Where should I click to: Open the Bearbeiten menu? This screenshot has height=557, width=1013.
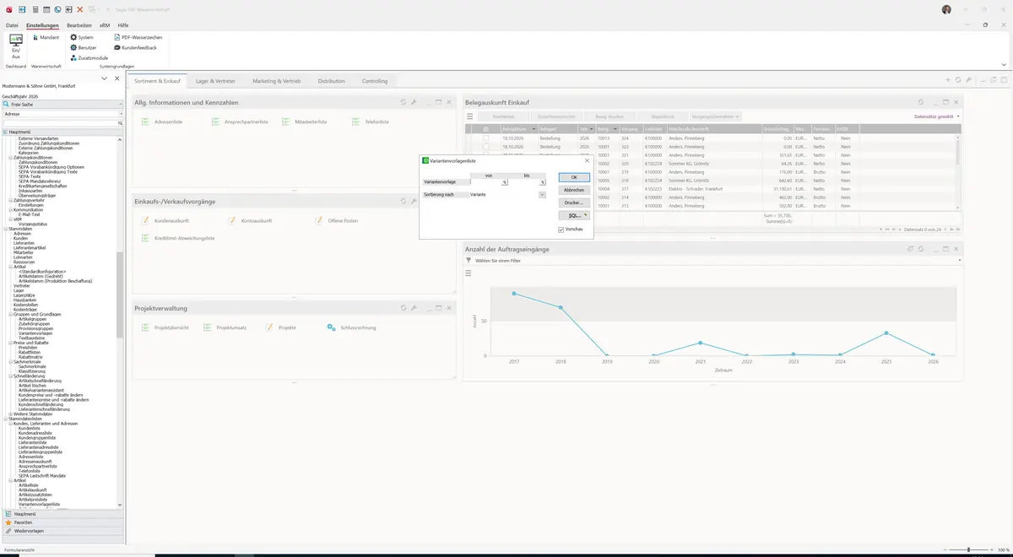[79, 25]
